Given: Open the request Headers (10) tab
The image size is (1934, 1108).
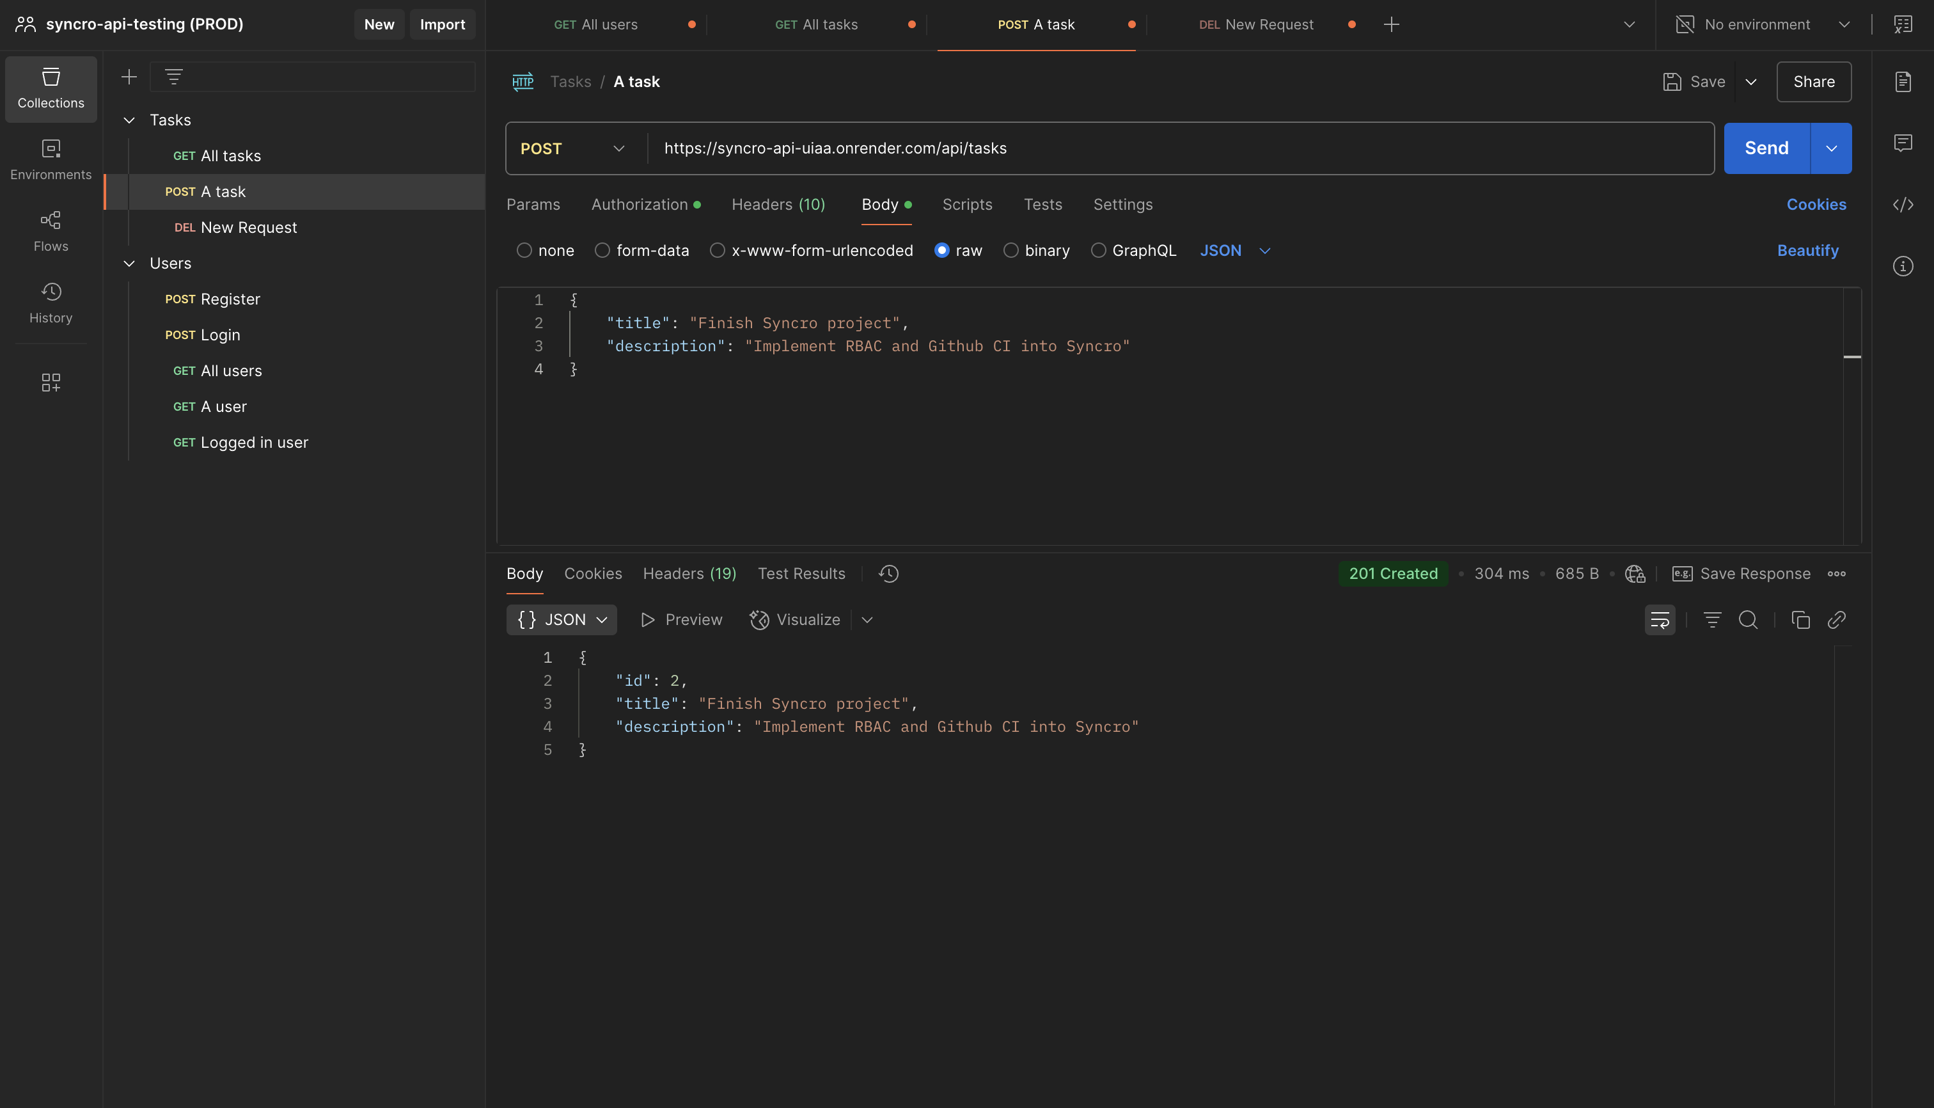Looking at the screenshot, I should (x=778, y=205).
